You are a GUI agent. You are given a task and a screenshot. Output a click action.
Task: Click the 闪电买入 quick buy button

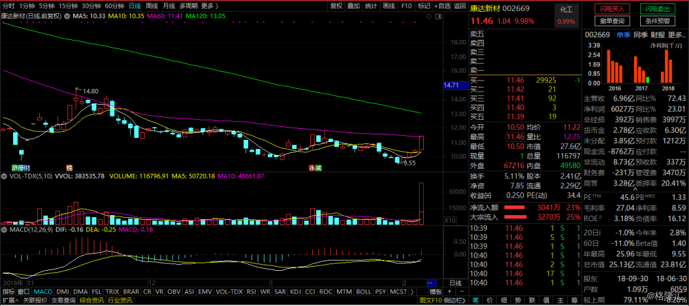[612, 9]
